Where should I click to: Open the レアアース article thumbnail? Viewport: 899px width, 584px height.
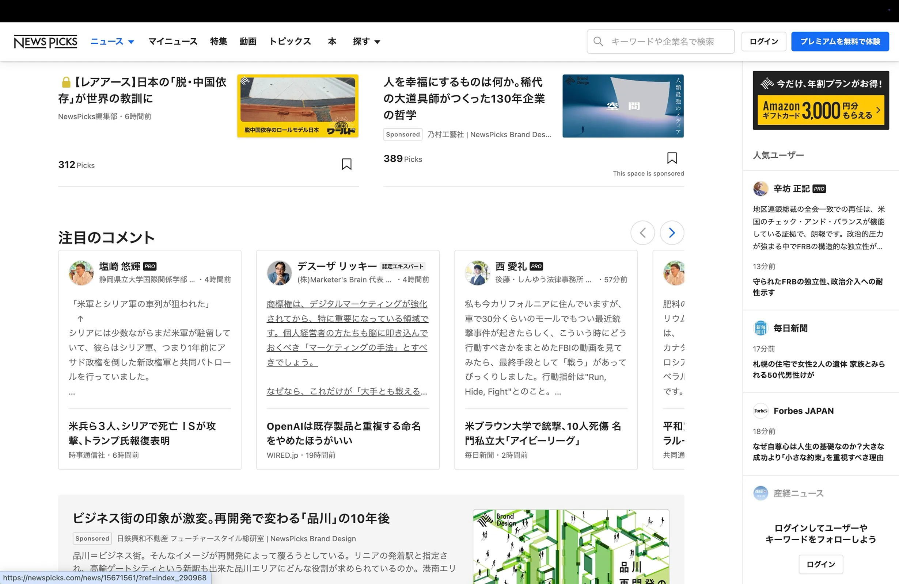(297, 106)
